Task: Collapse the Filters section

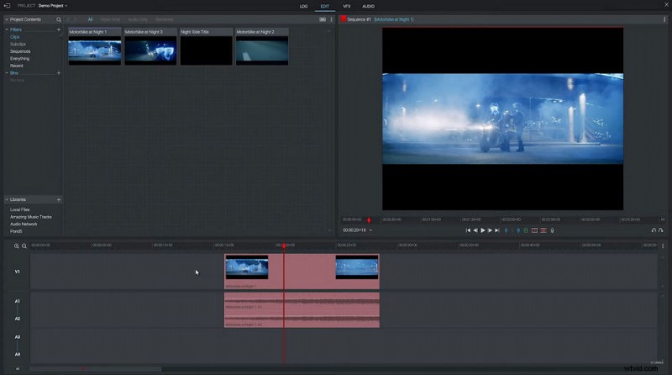Action: pyautogui.click(x=7, y=29)
